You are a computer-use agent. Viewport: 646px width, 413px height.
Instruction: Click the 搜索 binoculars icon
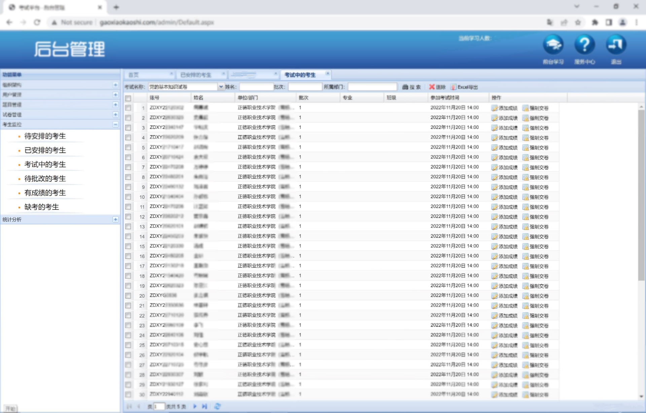[x=405, y=87]
